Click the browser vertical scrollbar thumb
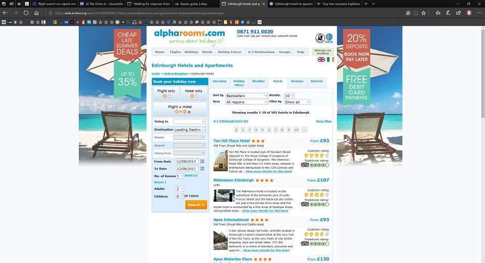Screen dimensions: 485x263 482,73
